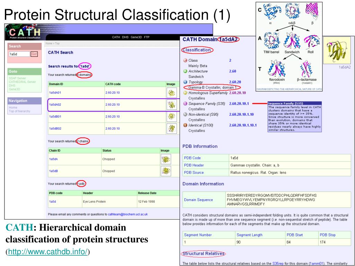The width and height of the screenshot is (355, 266).
Task: Click Top of hierarchy navigation link
Action: [19, 111]
